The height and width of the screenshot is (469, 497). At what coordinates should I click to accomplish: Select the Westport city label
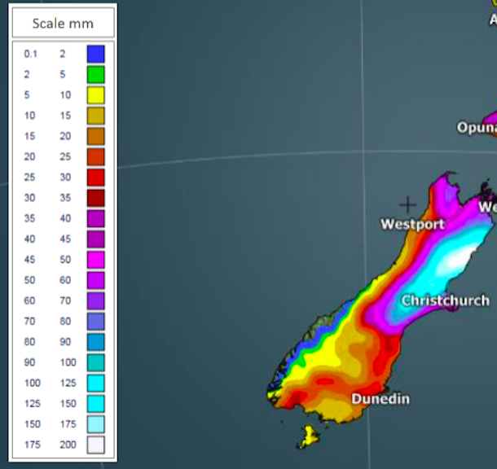click(x=413, y=224)
